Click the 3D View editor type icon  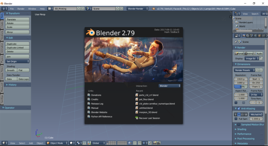(4, 143)
